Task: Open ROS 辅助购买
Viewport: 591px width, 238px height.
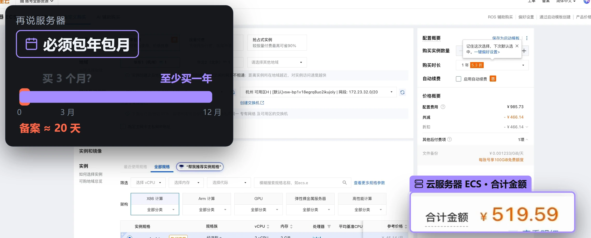Action: tap(500, 17)
